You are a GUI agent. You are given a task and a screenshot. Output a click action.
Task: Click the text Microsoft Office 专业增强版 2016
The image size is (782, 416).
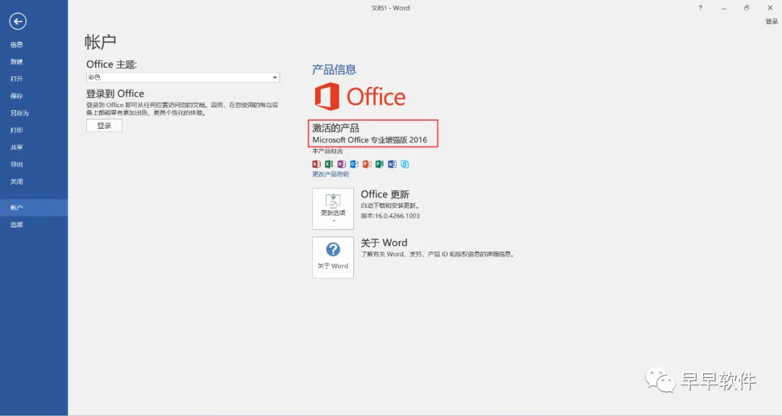click(369, 140)
